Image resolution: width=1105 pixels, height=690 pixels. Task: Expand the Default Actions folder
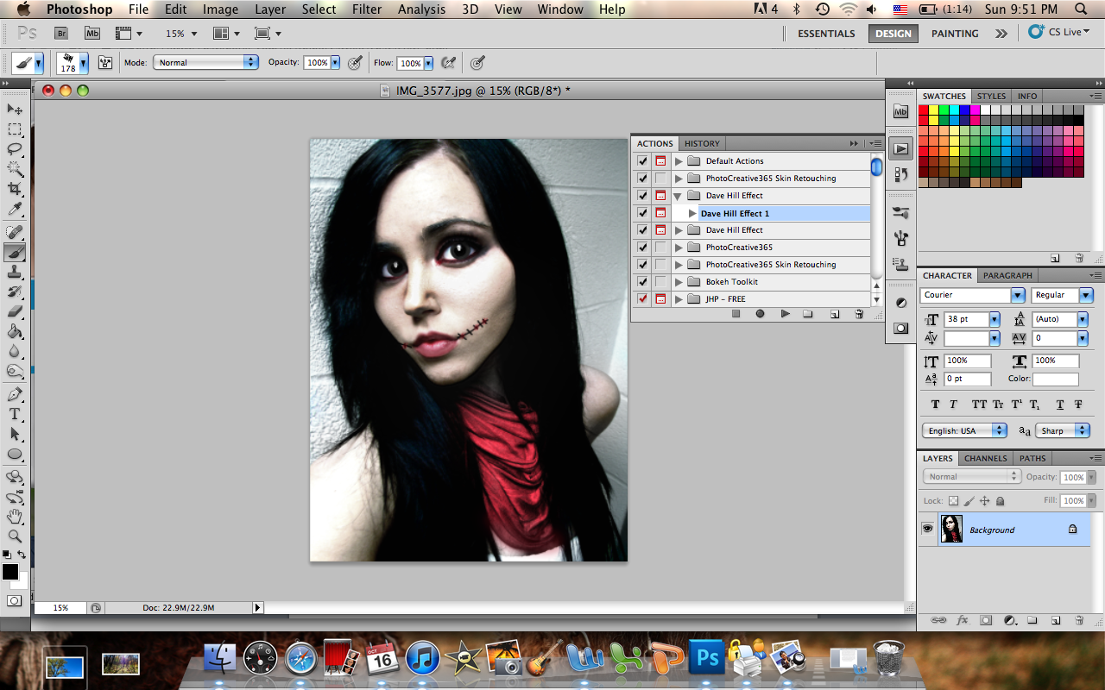[x=679, y=161]
